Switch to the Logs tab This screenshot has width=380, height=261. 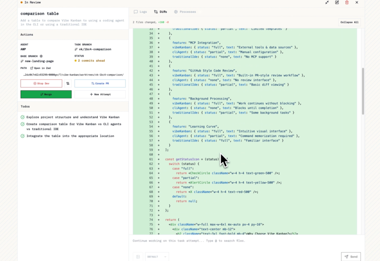(x=140, y=11)
